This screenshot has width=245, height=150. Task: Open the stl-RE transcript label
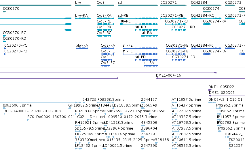123,16
